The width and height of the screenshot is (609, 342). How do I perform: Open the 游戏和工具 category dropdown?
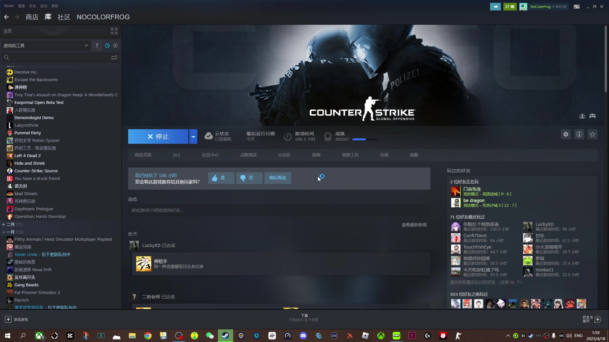[x=46, y=46]
